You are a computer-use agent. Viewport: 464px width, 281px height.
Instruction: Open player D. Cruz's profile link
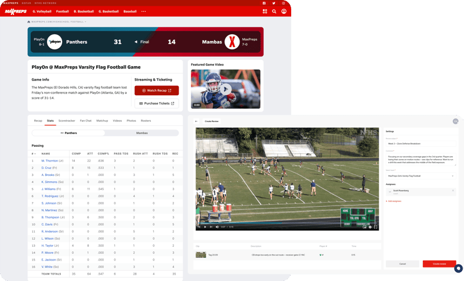pos(46,168)
